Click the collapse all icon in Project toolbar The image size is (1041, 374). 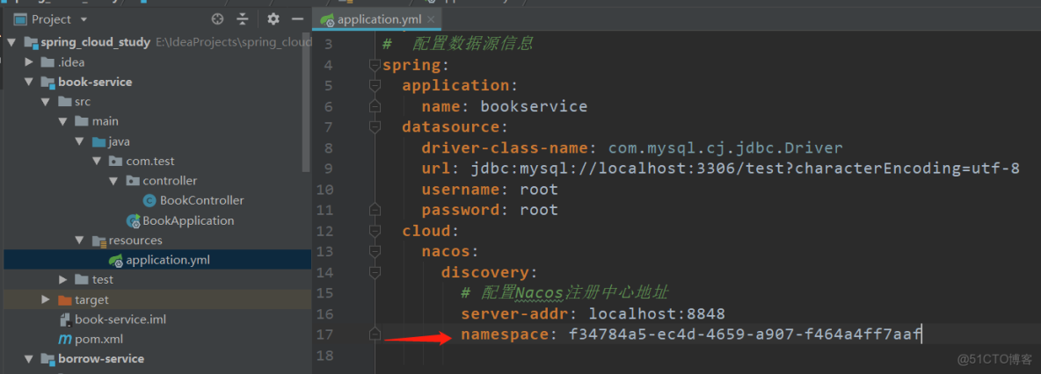coord(243,19)
